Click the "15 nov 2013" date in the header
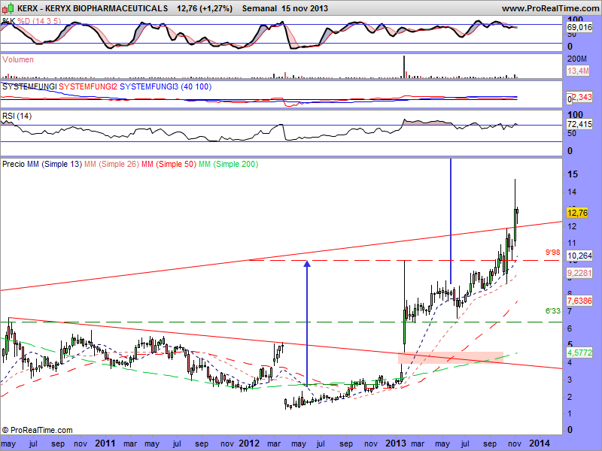602x451 pixels. coord(305,8)
